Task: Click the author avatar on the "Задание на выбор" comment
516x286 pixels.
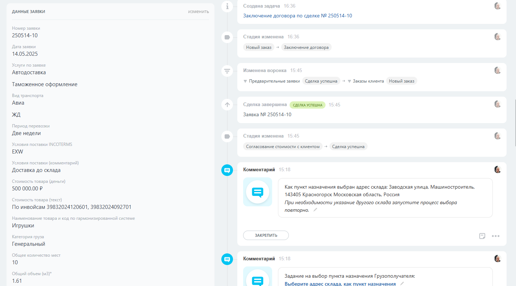Action: point(497,258)
